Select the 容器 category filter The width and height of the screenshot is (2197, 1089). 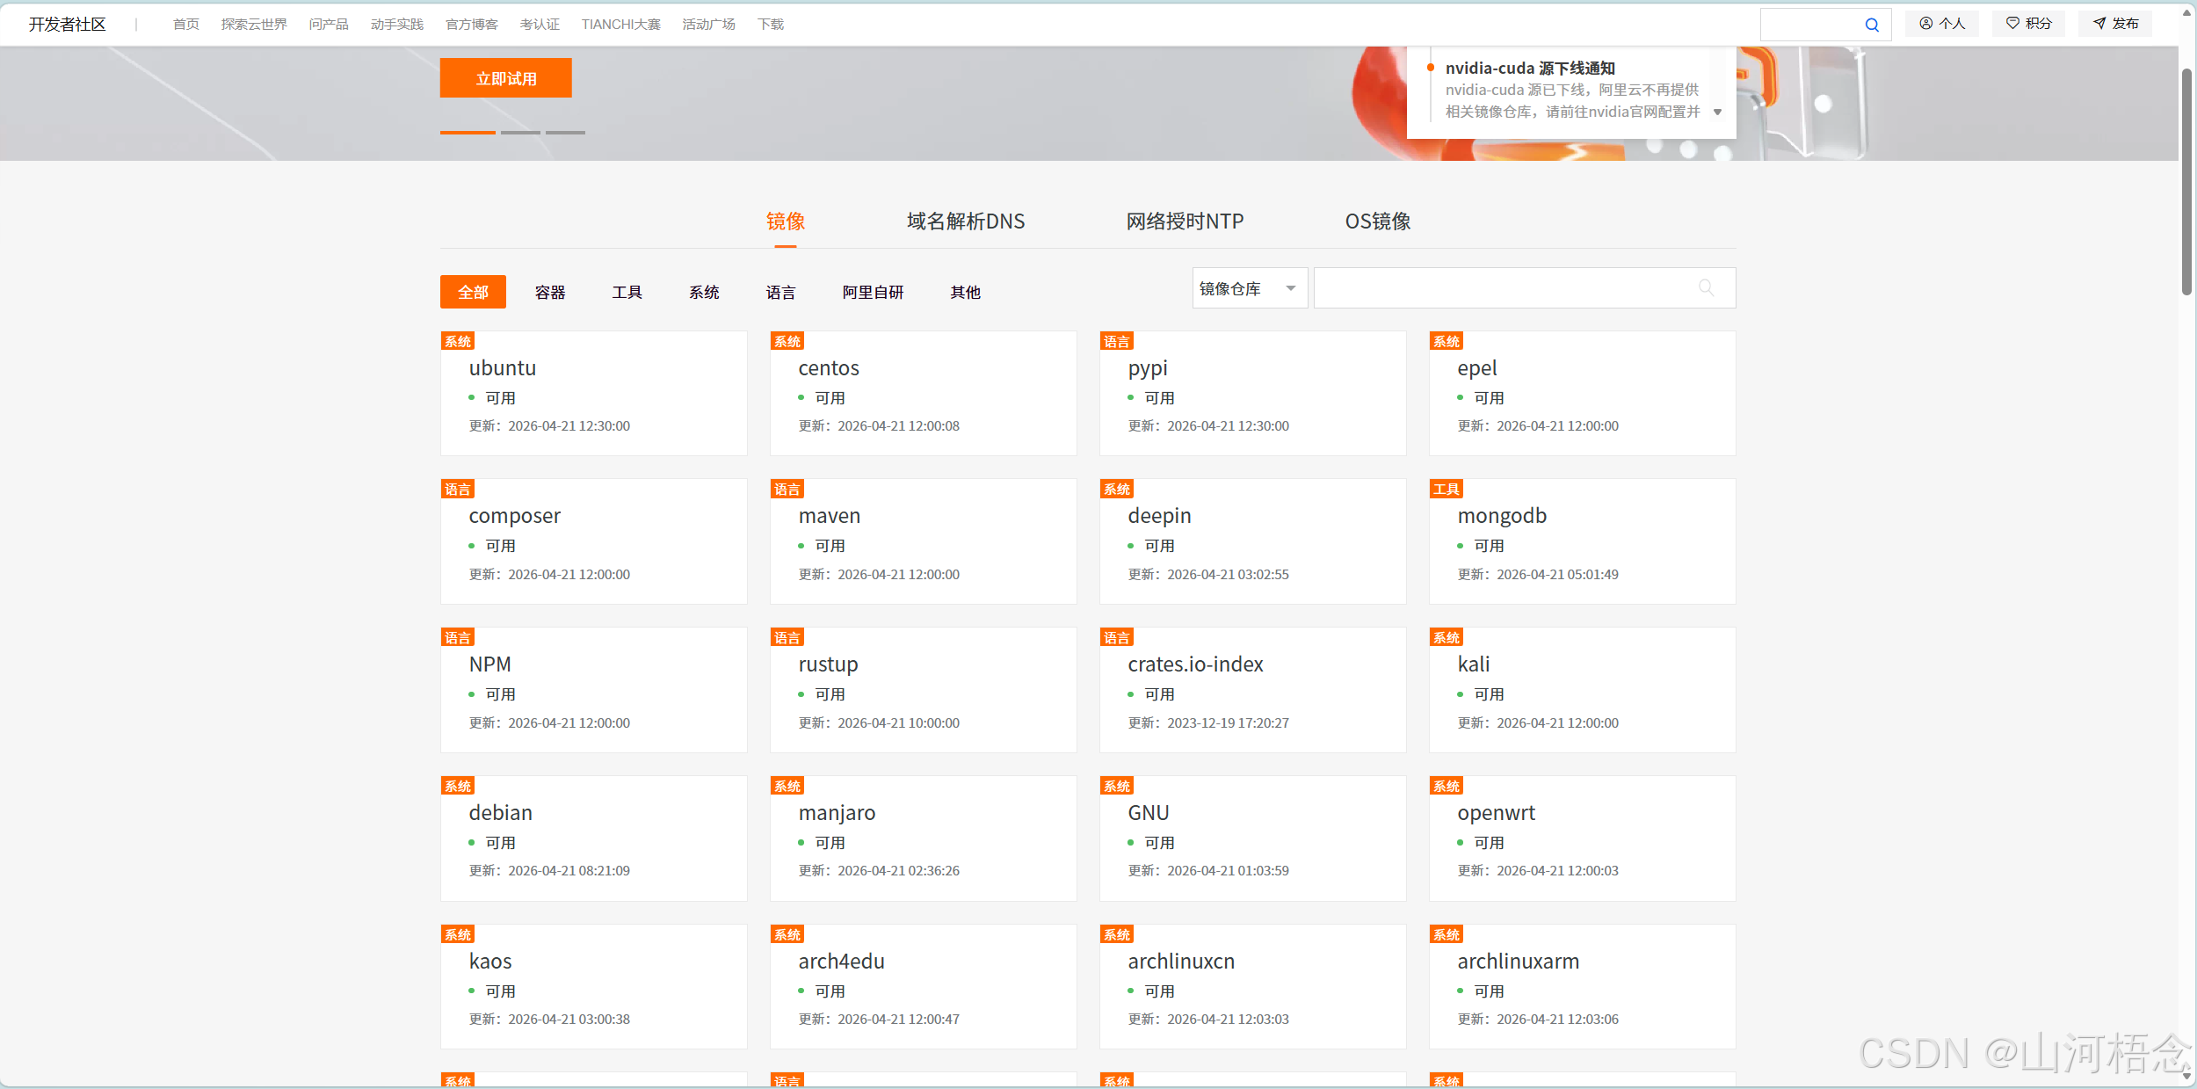550,292
